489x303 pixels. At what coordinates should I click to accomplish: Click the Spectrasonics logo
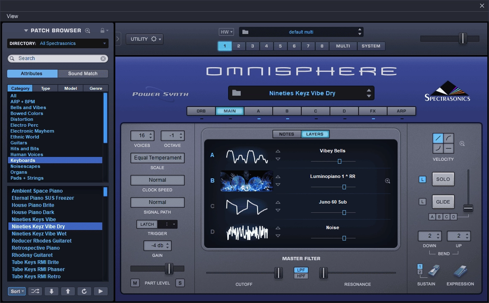tap(447, 91)
